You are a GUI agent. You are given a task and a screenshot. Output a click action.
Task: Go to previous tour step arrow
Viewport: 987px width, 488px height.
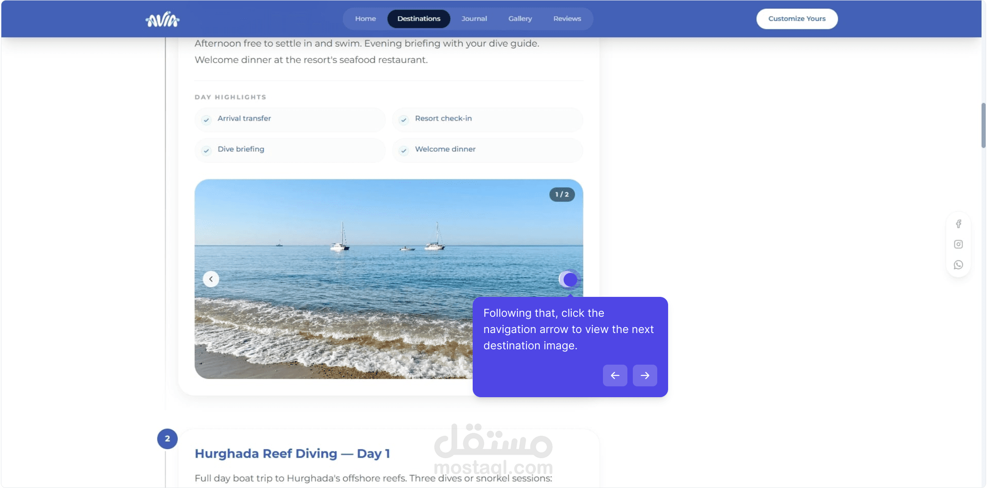(x=615, y=375)
